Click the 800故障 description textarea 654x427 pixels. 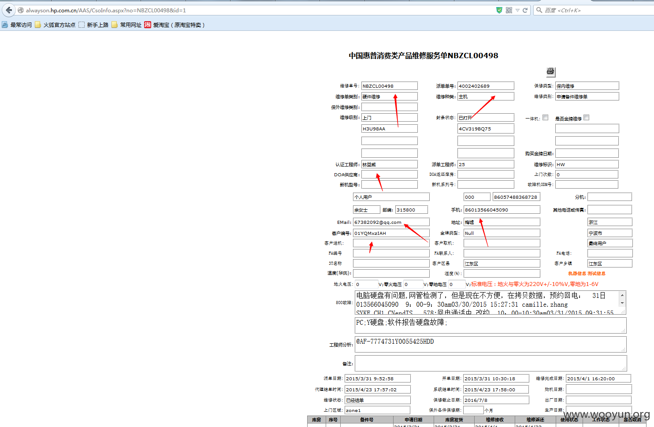490,302
